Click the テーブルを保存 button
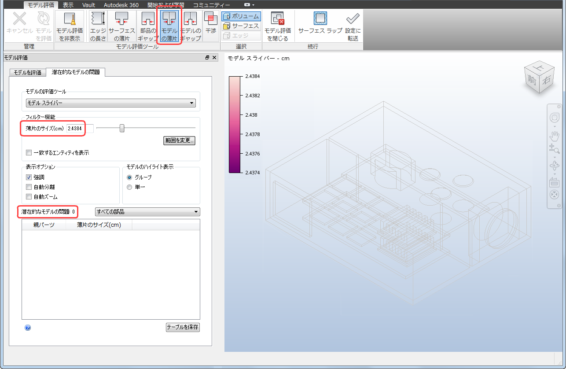 click(x=183, y=327)
